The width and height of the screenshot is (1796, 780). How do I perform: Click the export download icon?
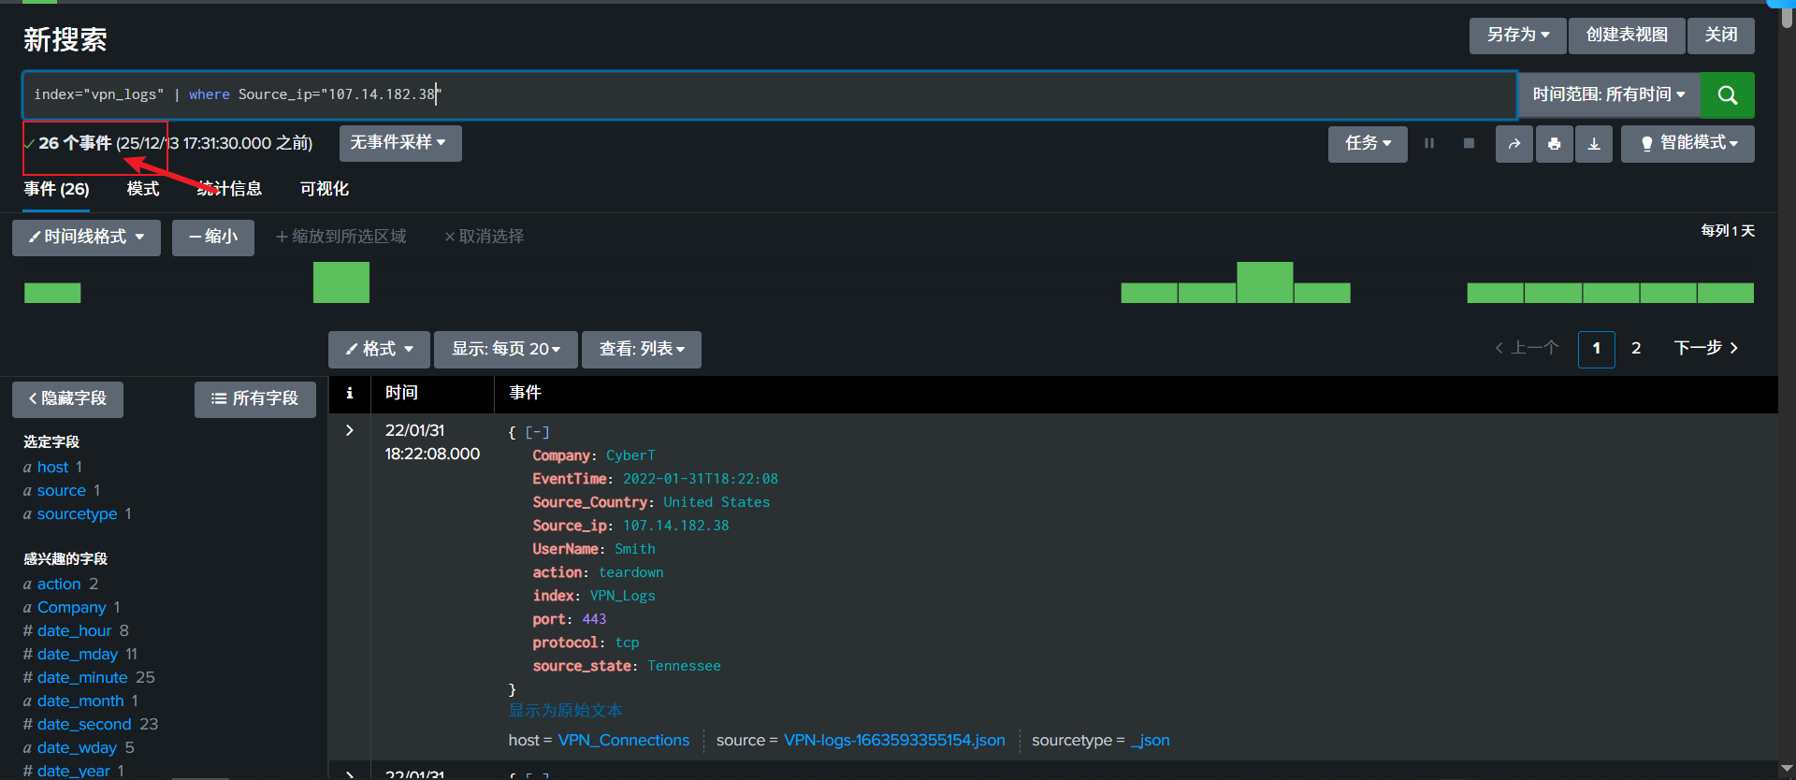tap(1594, 144)
